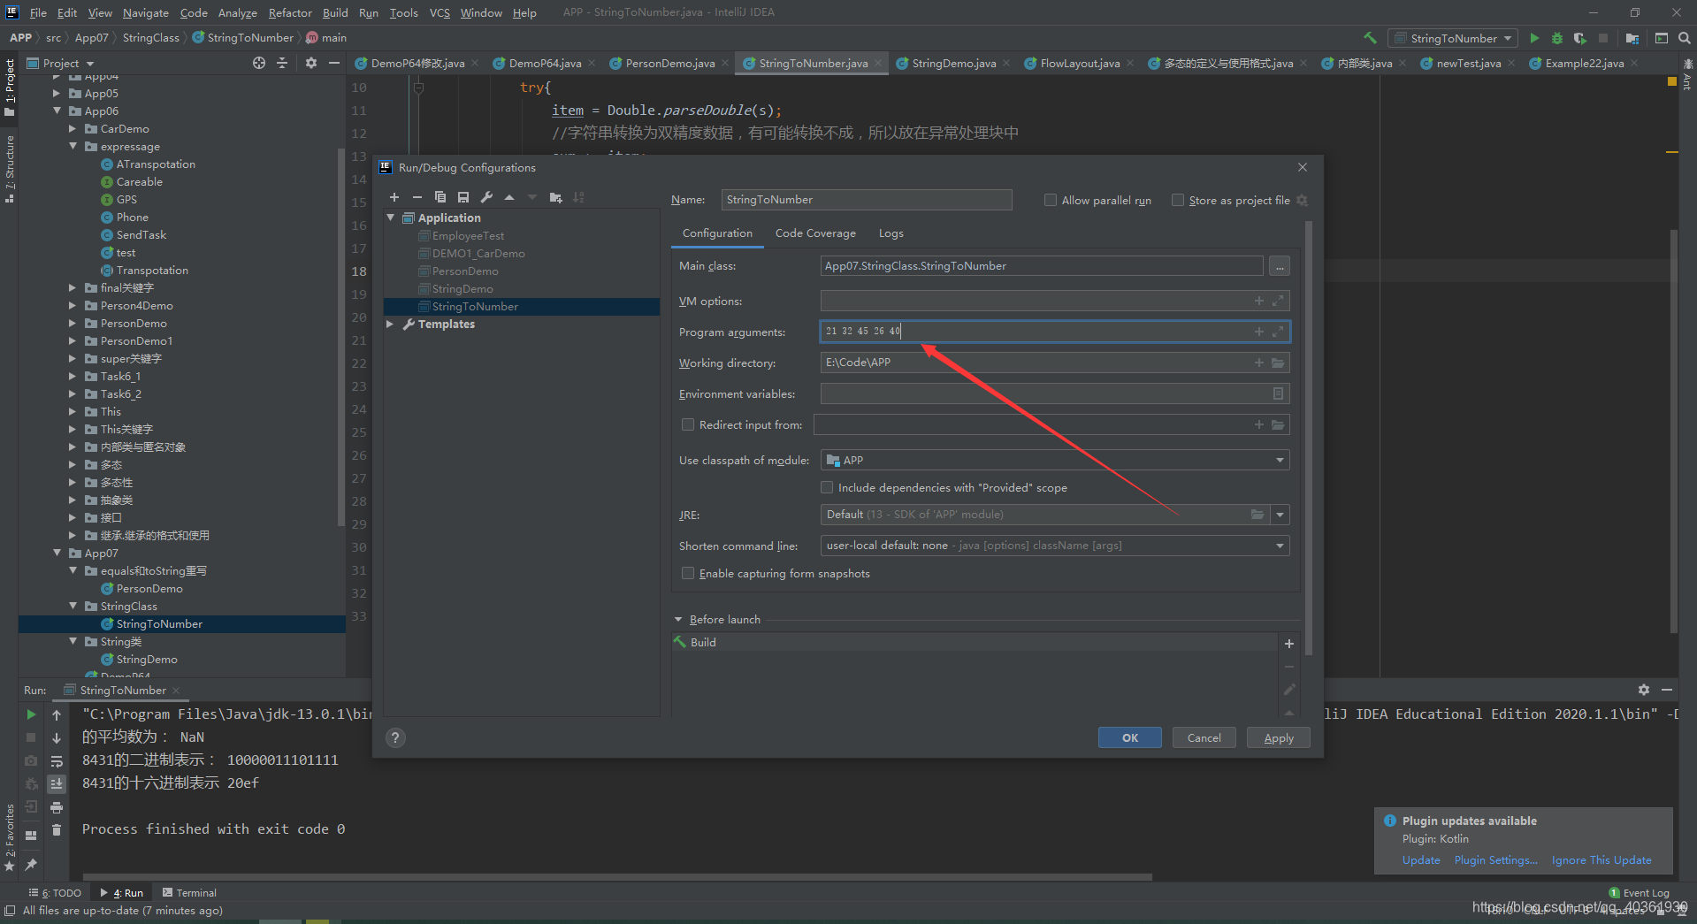Collapse the App06 folder

57,111
